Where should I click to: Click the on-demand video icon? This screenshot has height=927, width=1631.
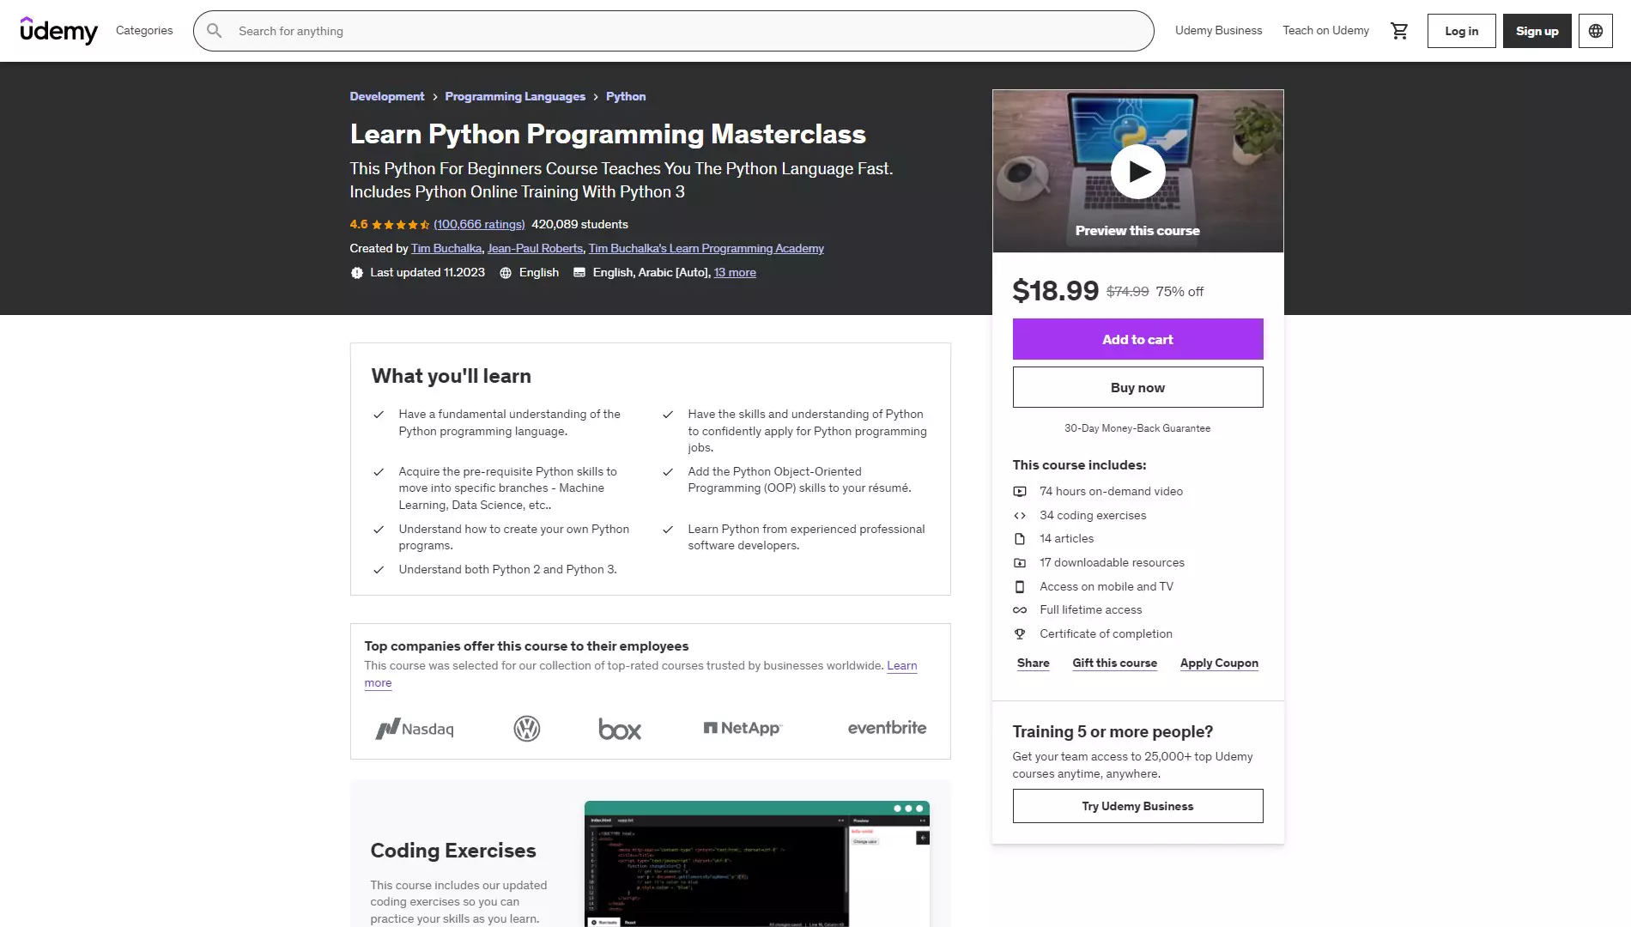1020,492
